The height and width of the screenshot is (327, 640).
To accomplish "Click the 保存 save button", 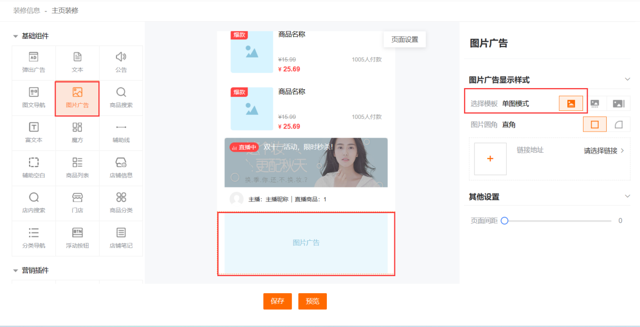I will [277, 301].
